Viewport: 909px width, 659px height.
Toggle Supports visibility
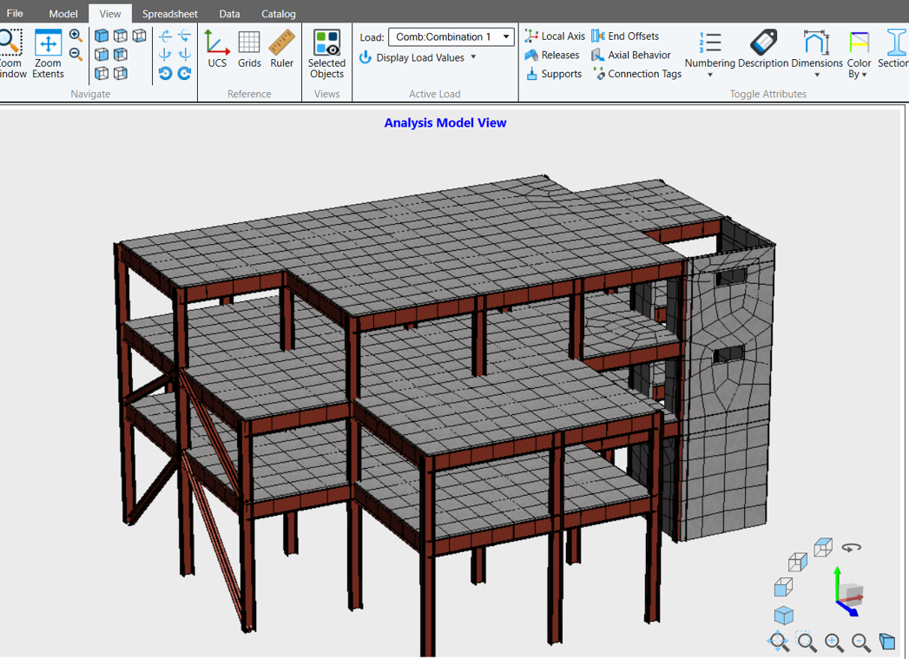pos(553,74)
